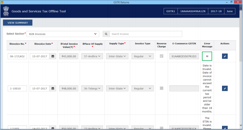The height and width of the screenshot is (130, 243).
Task: Open the 36-Telangana place of supply dropdown
Action: coord(92,88)
